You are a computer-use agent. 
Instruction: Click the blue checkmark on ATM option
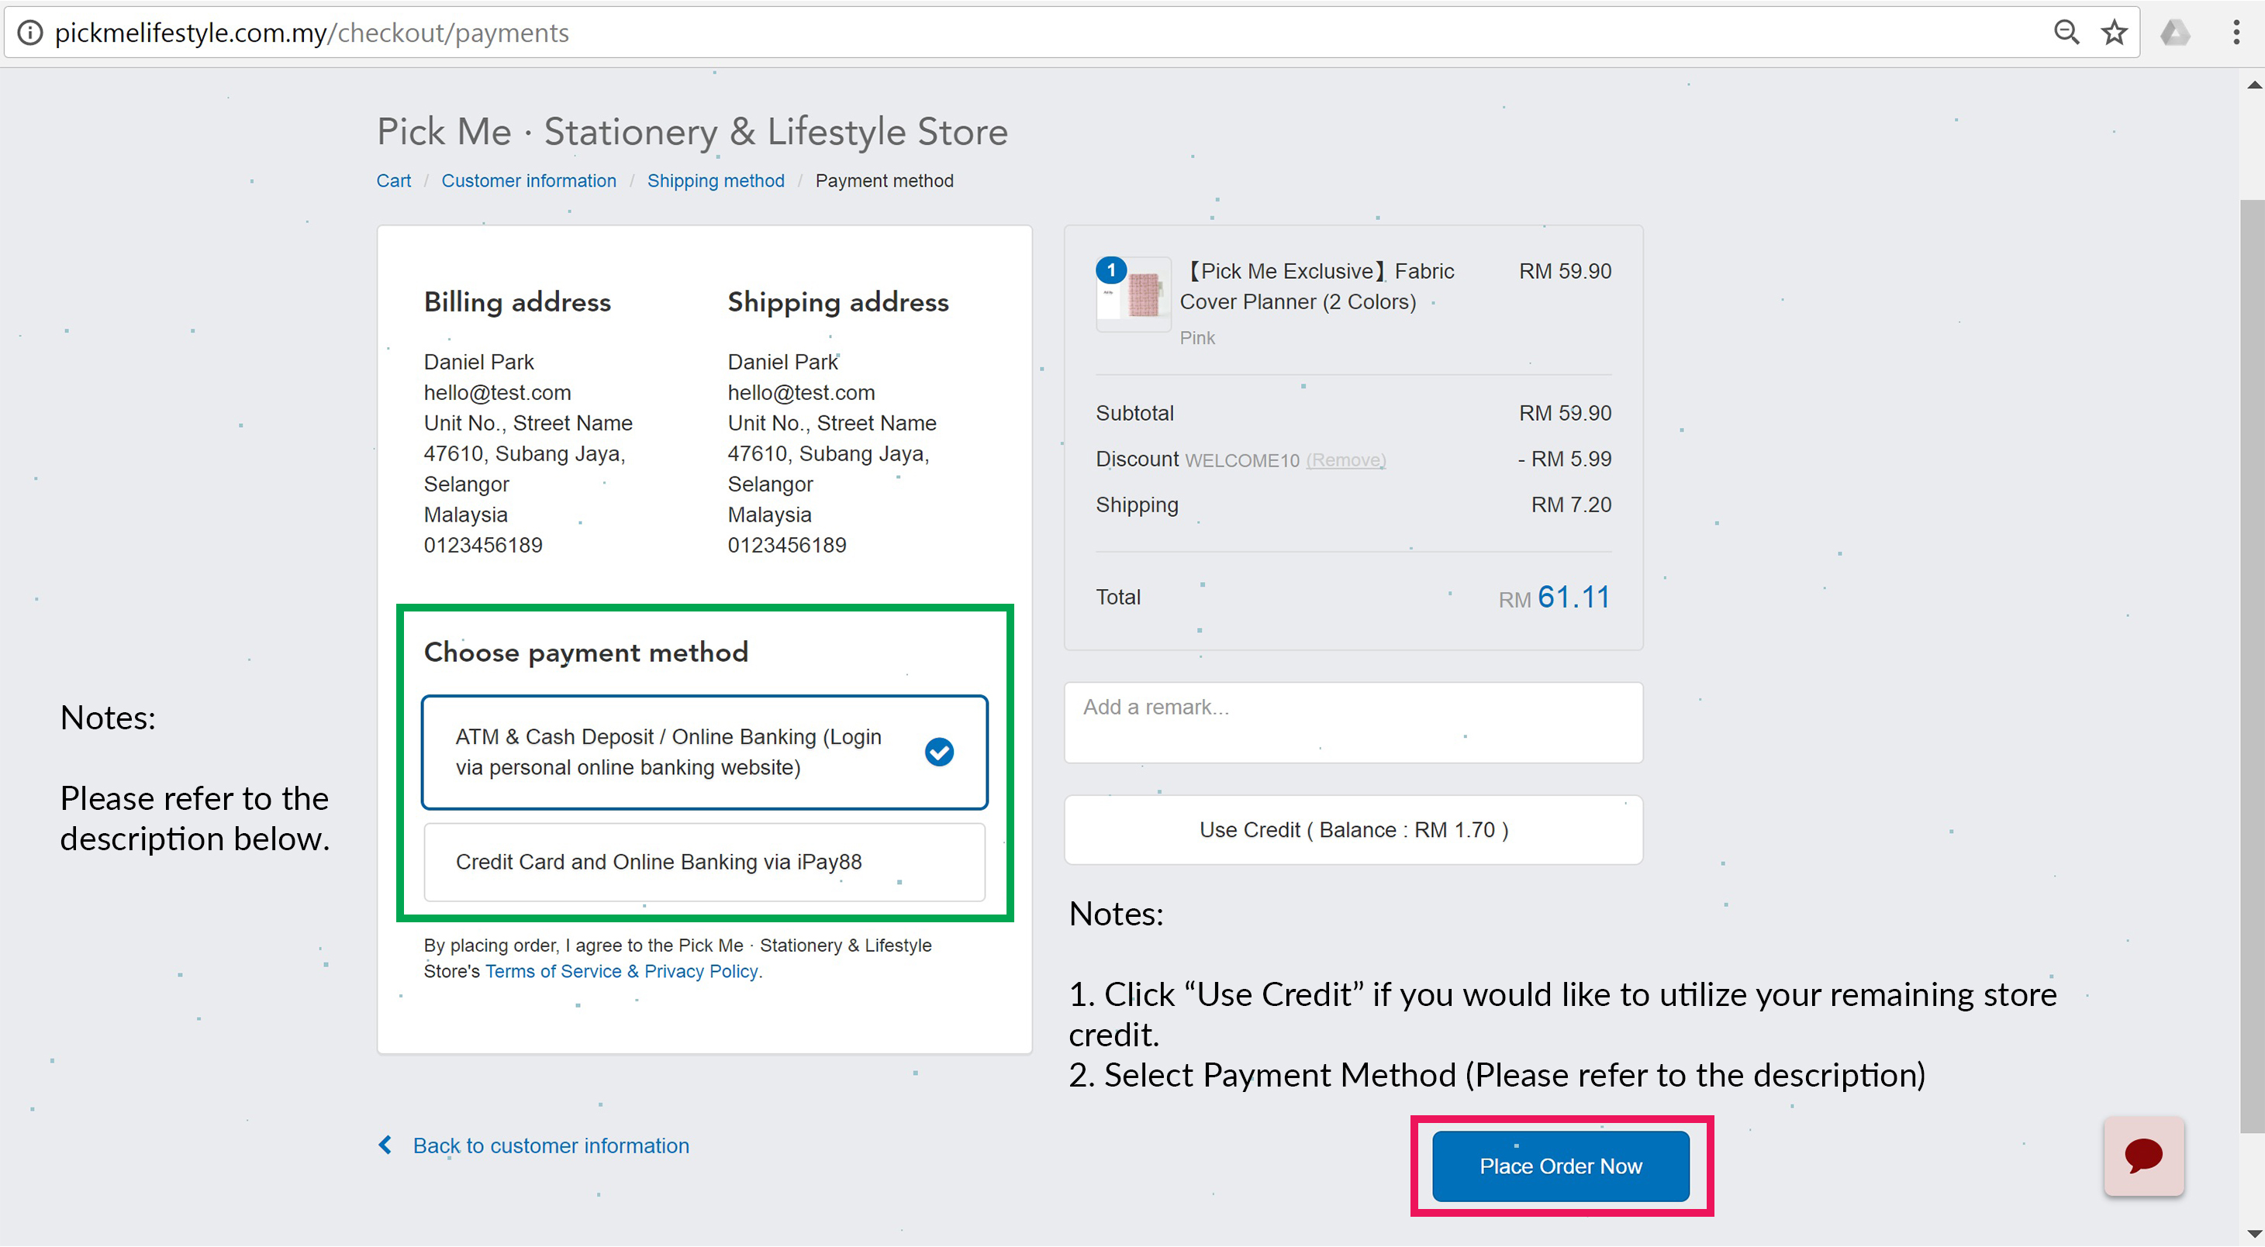[939, 751]
